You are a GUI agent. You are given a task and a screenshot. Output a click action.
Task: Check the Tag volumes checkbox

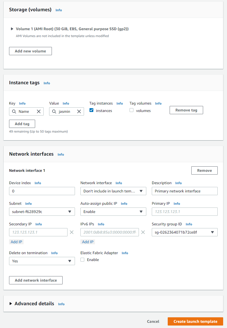point(131,110)
